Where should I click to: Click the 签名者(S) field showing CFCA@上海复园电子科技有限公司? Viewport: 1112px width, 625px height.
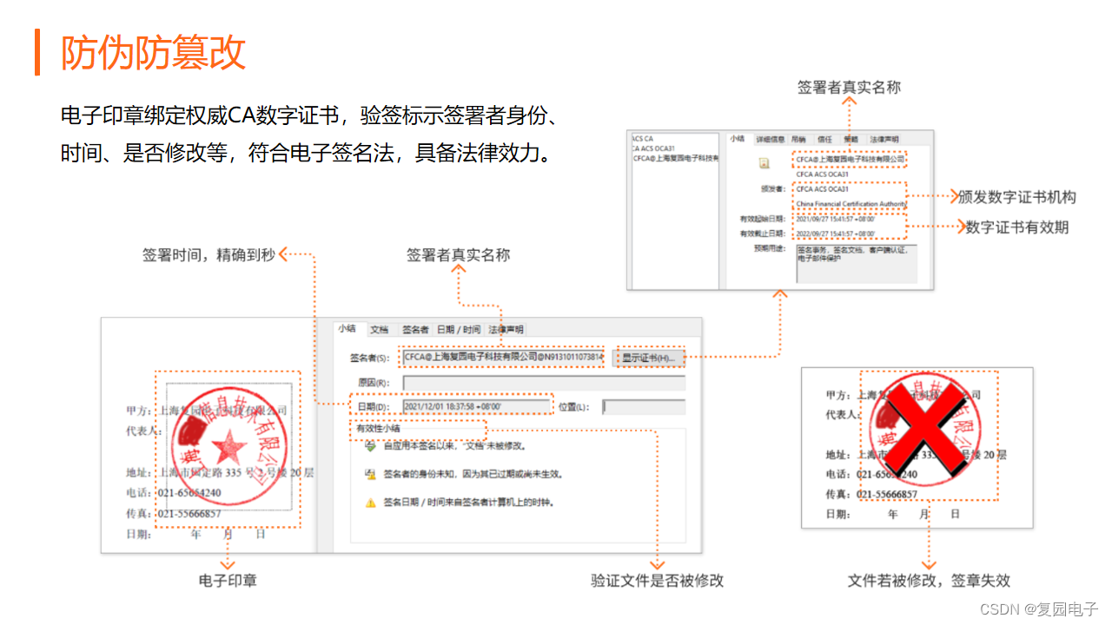503,357
